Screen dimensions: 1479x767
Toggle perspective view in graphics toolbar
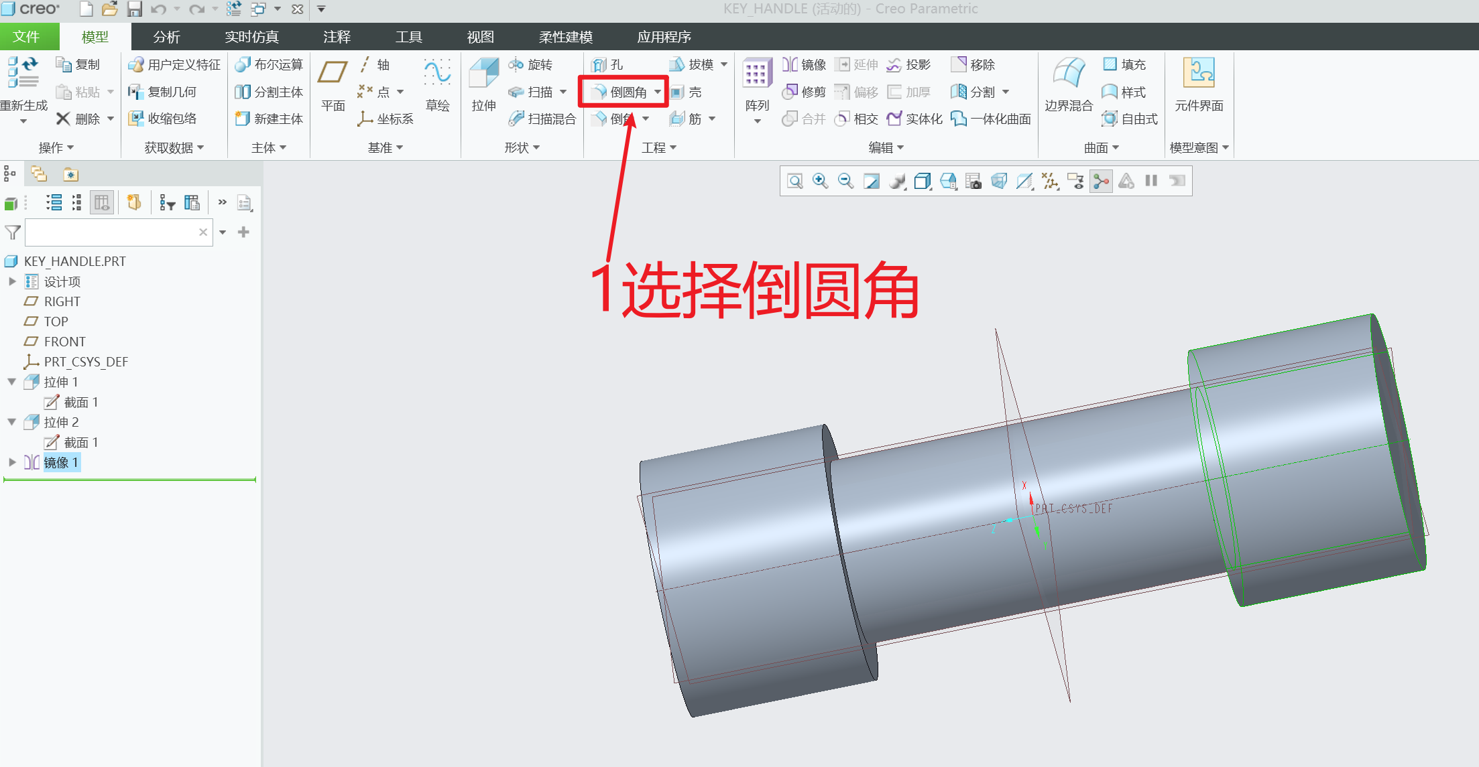tap(999, 181)
